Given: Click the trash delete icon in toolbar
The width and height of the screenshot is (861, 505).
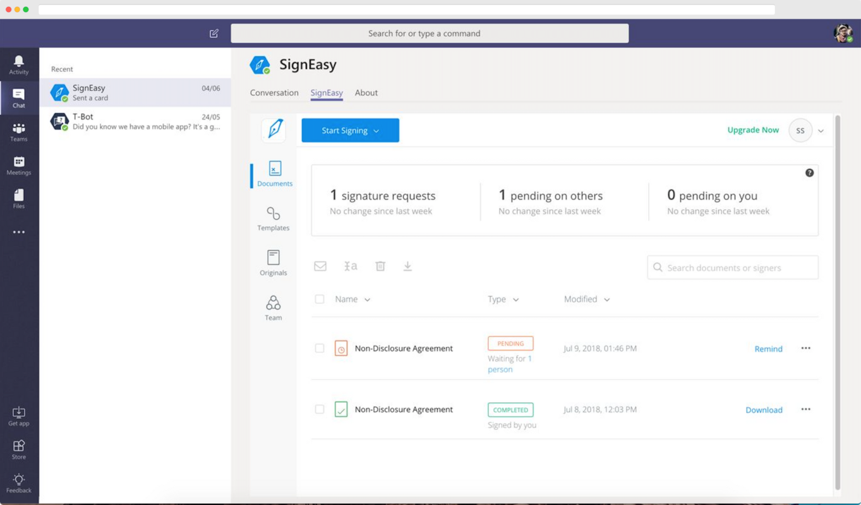Looking at the screenshot, I should click(x=380, y=266).
